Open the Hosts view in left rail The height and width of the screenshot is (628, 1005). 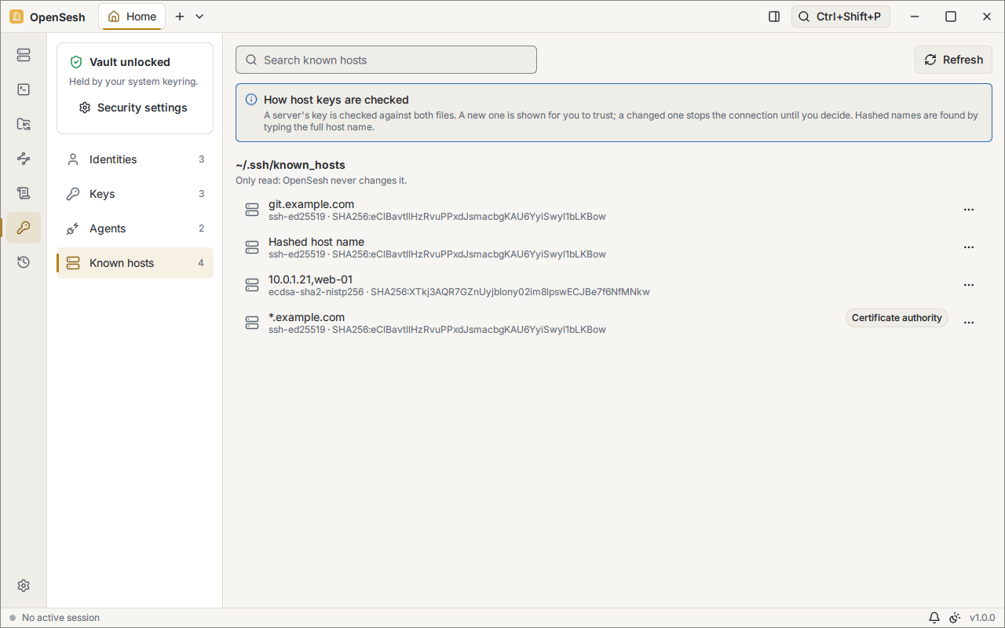point(24,55)
